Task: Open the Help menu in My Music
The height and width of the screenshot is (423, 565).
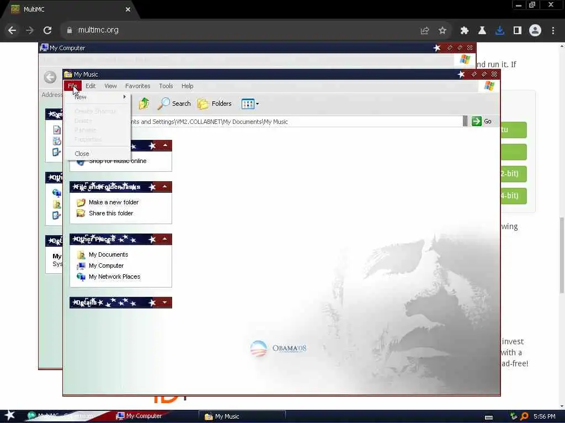Action: tap(187, 86)
